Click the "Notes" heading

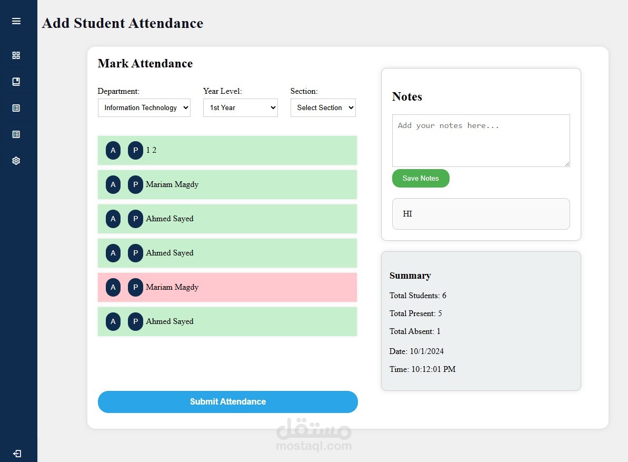click(407, 96)
